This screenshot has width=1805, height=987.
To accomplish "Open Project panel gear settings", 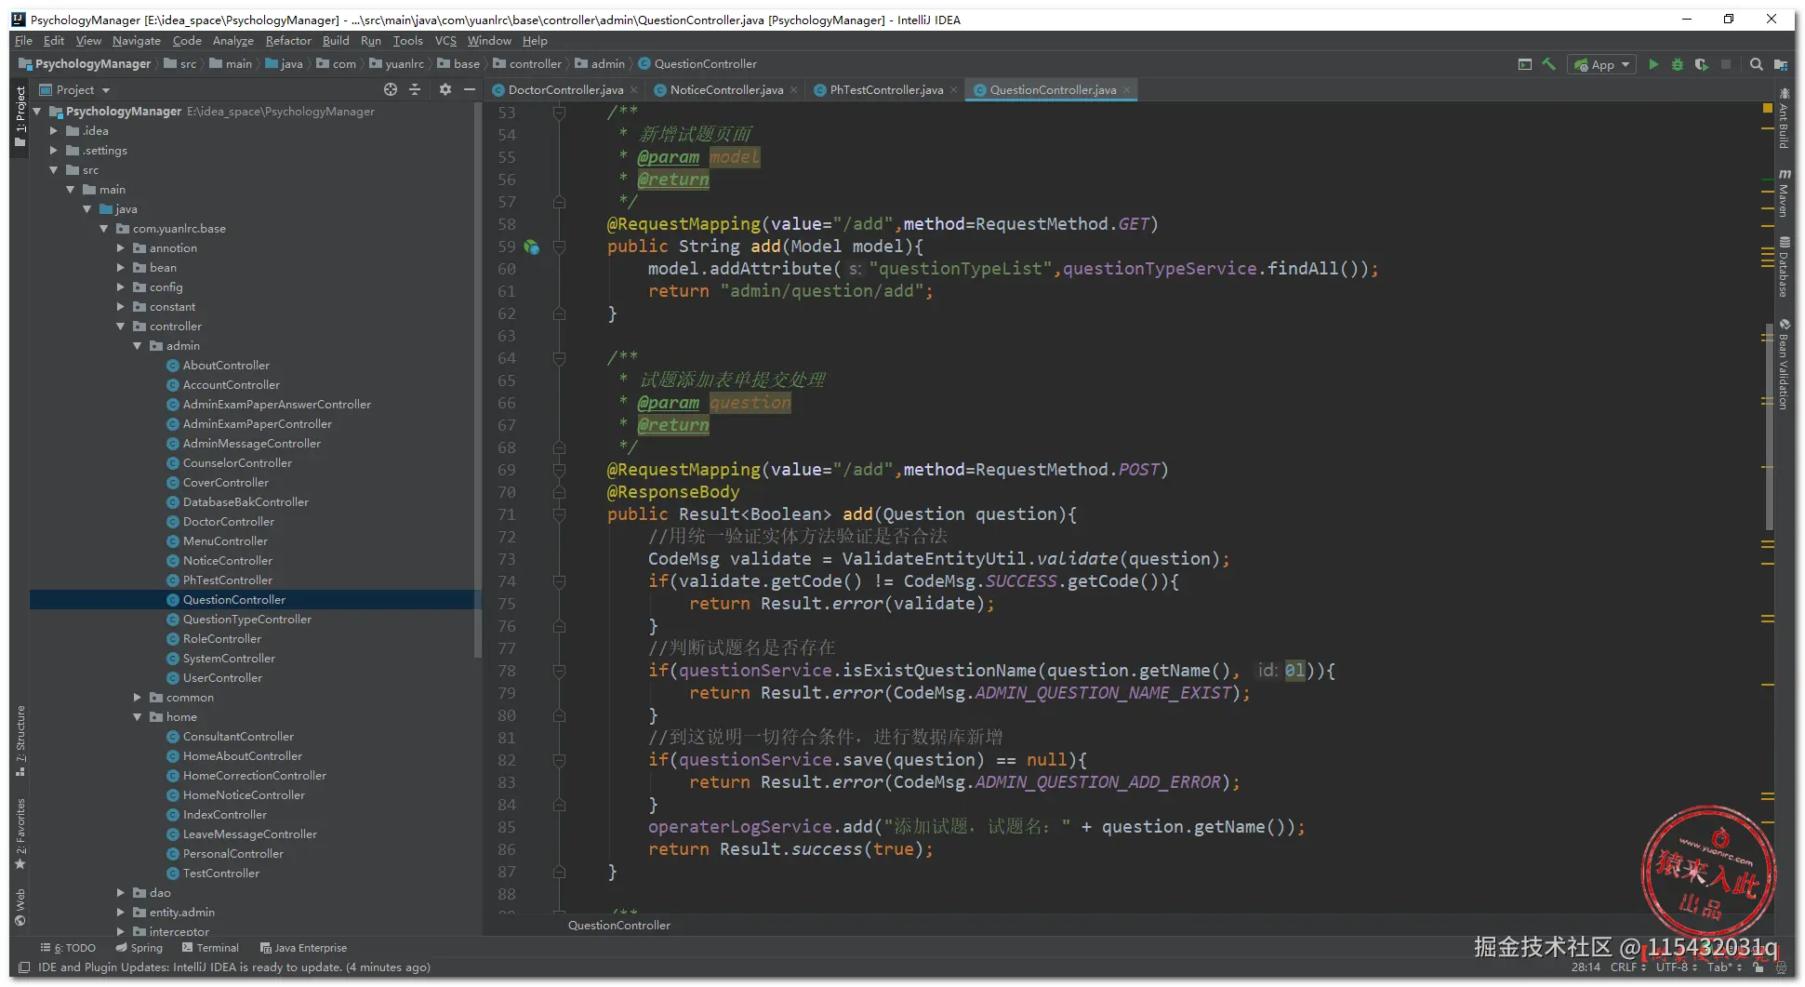I will pos(445,89).
